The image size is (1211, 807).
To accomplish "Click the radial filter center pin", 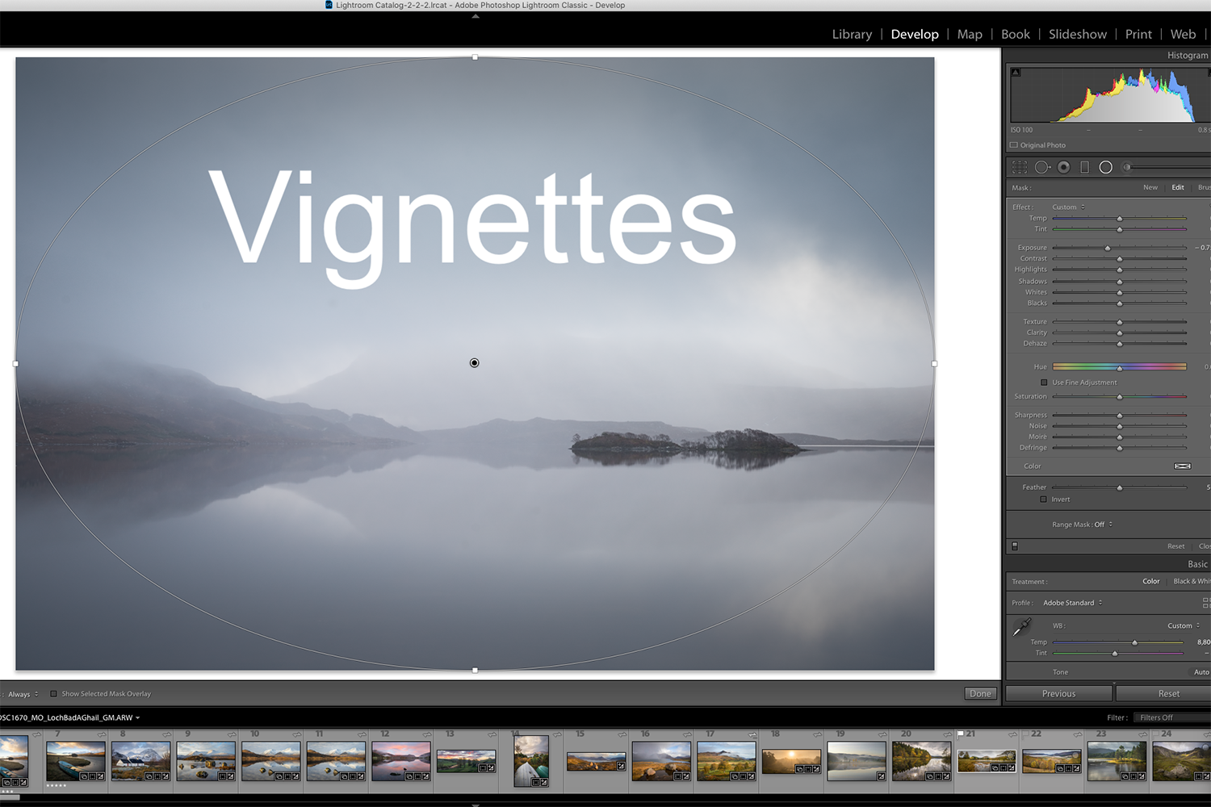I will pos(475,363).
